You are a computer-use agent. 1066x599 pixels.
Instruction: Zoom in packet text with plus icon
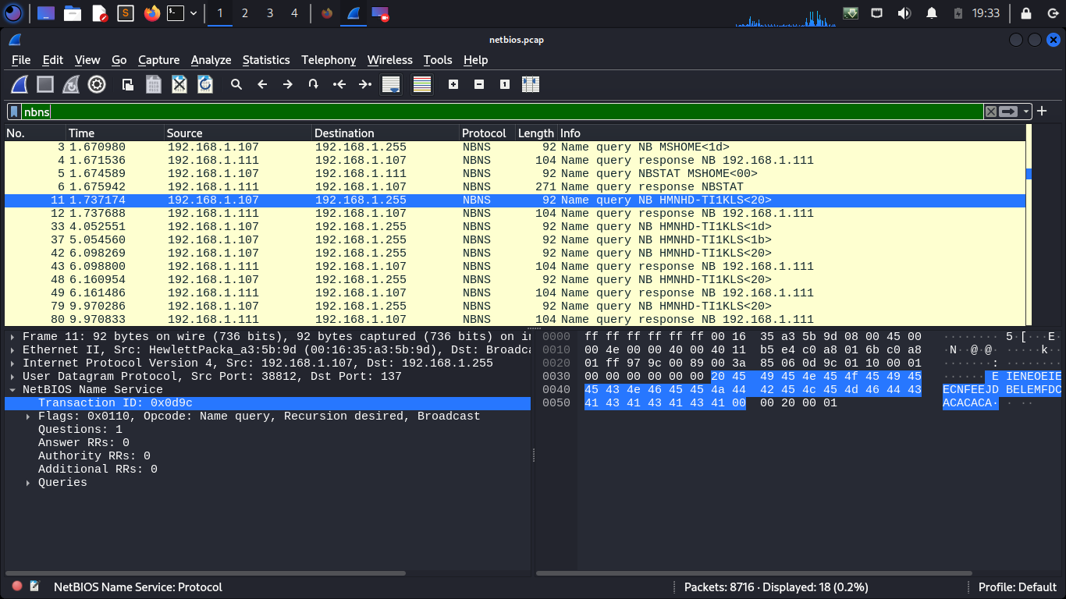coord(453,84)
